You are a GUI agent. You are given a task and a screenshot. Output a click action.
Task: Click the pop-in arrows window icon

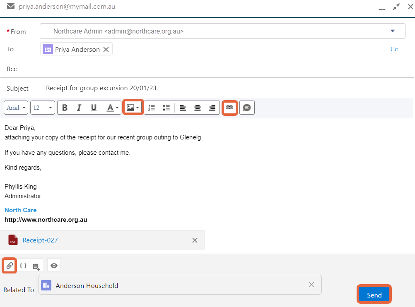tap(396, 7)
